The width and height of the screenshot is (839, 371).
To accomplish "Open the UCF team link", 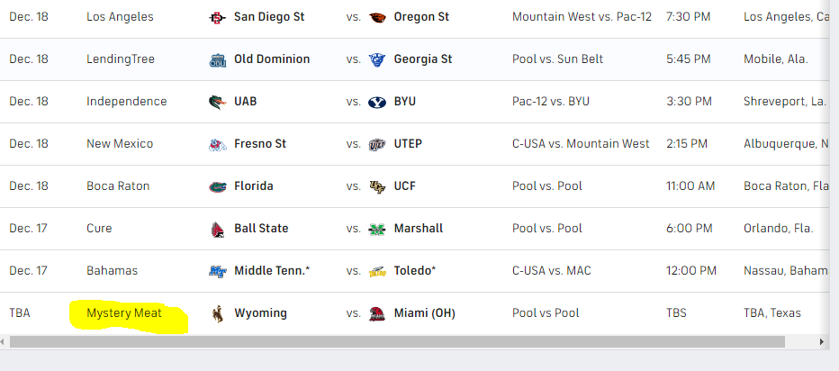I will pos(404,185).
